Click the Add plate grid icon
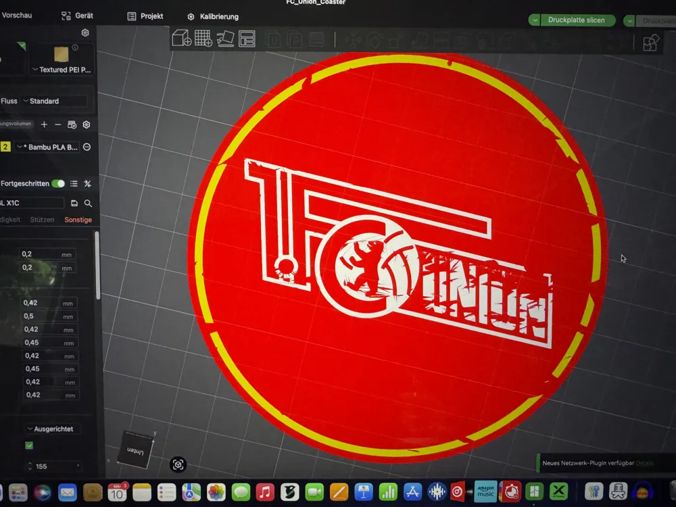The height and width of the screenshot is (507, 676). tap(203, 39)
